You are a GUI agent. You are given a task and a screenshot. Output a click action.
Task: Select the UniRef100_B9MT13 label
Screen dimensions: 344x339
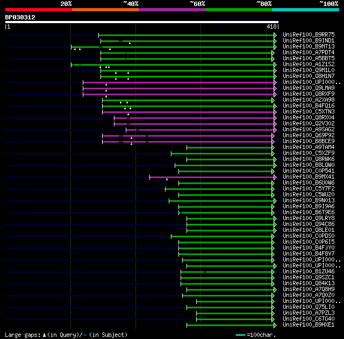pyautogui.click(x=309, y=47)
